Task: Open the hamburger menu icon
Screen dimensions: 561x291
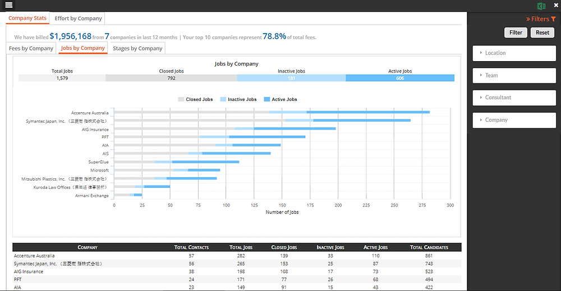Action: (x=8, y=5)
